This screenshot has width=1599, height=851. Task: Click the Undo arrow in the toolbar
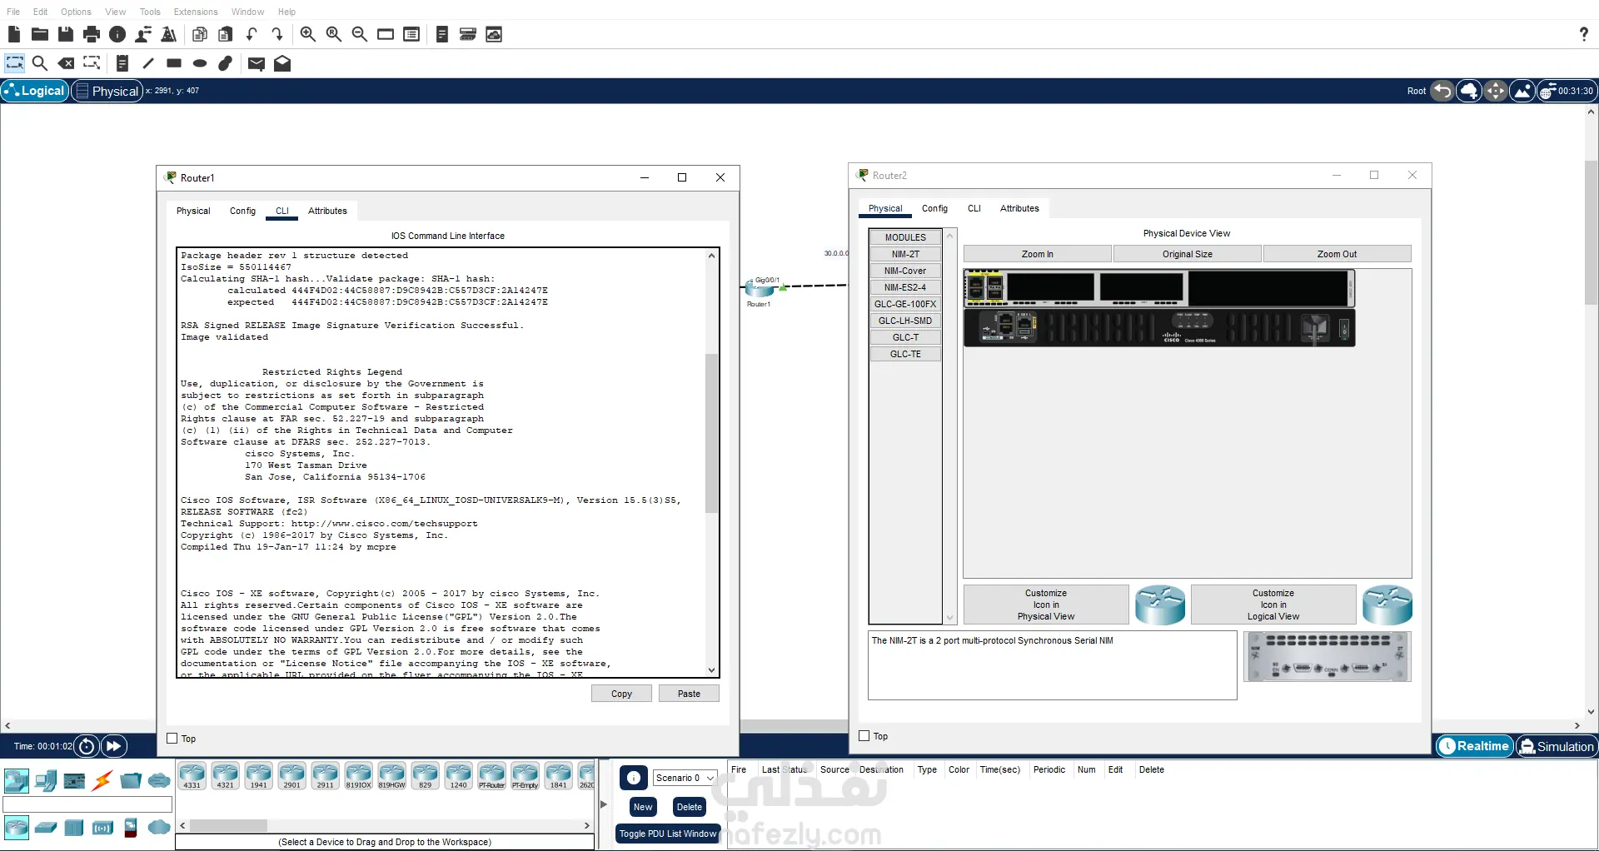tap(252, 34)
